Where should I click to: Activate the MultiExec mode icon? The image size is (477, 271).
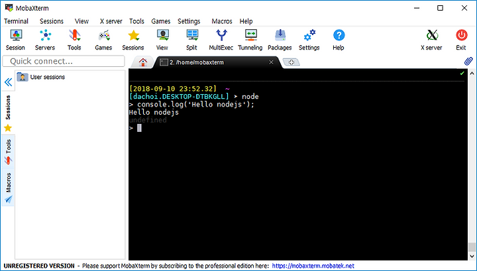point(221,40)
